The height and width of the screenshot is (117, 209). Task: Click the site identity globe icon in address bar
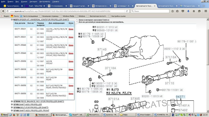pos(8,11)
